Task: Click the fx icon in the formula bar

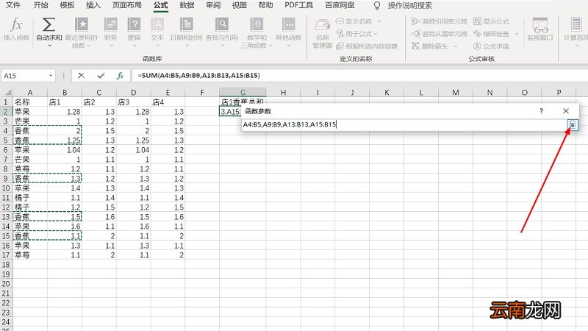Action: click(120, 76)
